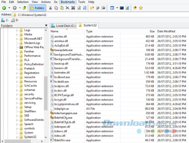Click the green Refresh icon
Screen dimensions: 189x143
[x=127, y=8]
